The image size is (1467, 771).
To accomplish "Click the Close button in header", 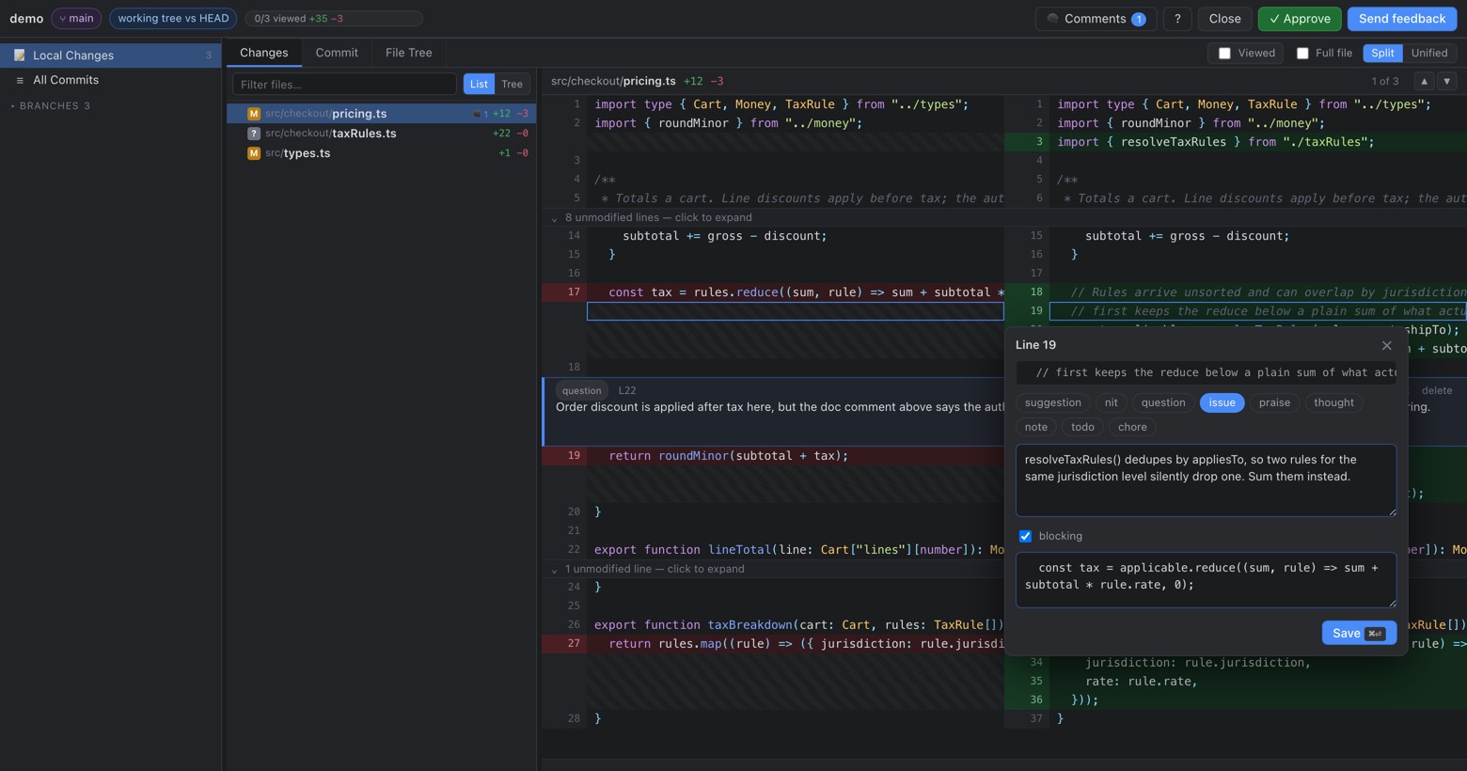I will pyautogui.click(x=1224, y=19).
